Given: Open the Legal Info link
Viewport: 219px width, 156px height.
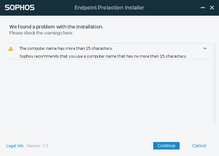Looking at the screenshot, I should pos(15,146).
